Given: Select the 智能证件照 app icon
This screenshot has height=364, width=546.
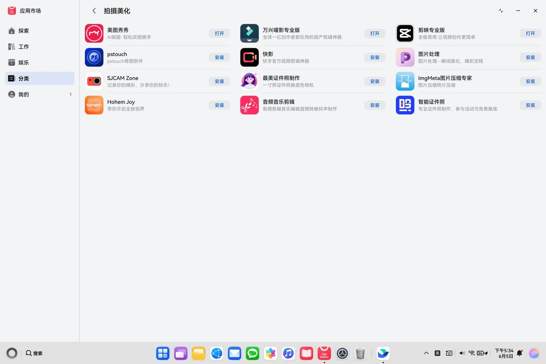Looking at the screenshot, I should point(405,105).
